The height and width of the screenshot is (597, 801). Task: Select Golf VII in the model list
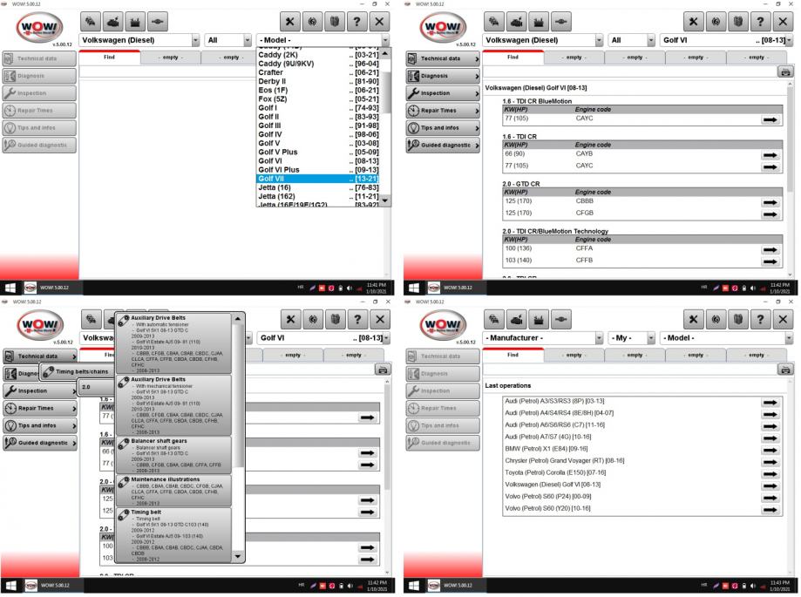coord(318,179)
